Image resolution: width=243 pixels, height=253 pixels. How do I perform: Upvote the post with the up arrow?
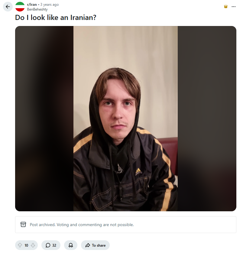coord(20,245)
